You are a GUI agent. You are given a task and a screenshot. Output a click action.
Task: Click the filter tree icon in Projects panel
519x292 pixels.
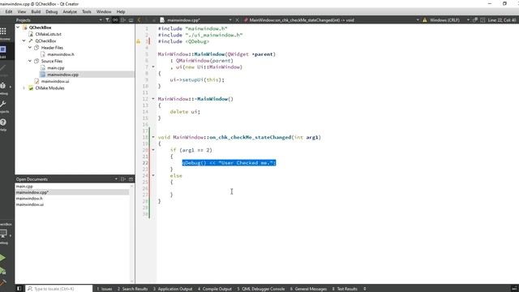(x=108, y=20)
